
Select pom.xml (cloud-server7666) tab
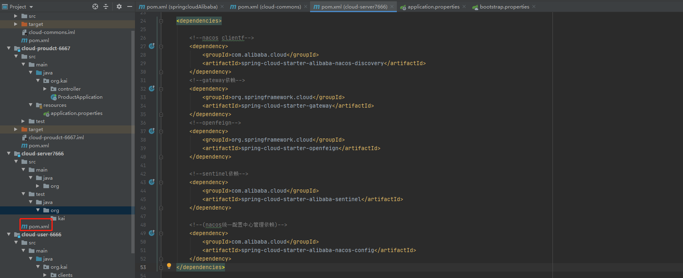tap(354, 7)
